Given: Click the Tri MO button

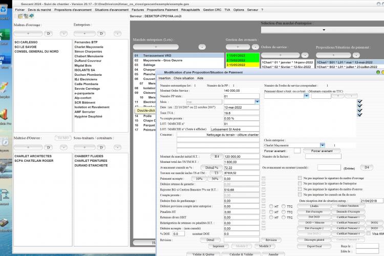Looking at the screenshot, I should [x=63, y=138].
